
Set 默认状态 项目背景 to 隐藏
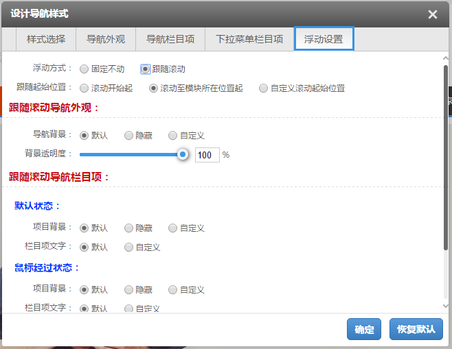point(128,228)
